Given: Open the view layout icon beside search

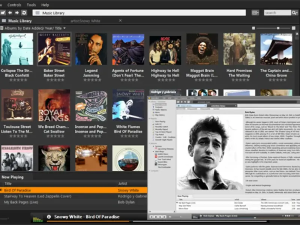Looking at the screenshot, I should [x=255, y=13].
